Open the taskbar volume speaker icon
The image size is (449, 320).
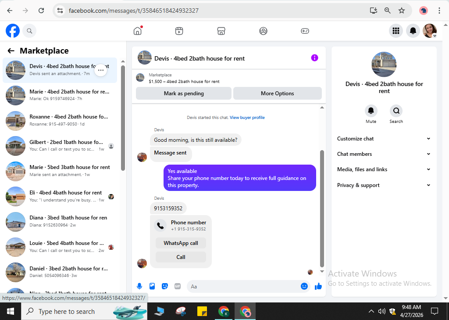click(381, 311)
